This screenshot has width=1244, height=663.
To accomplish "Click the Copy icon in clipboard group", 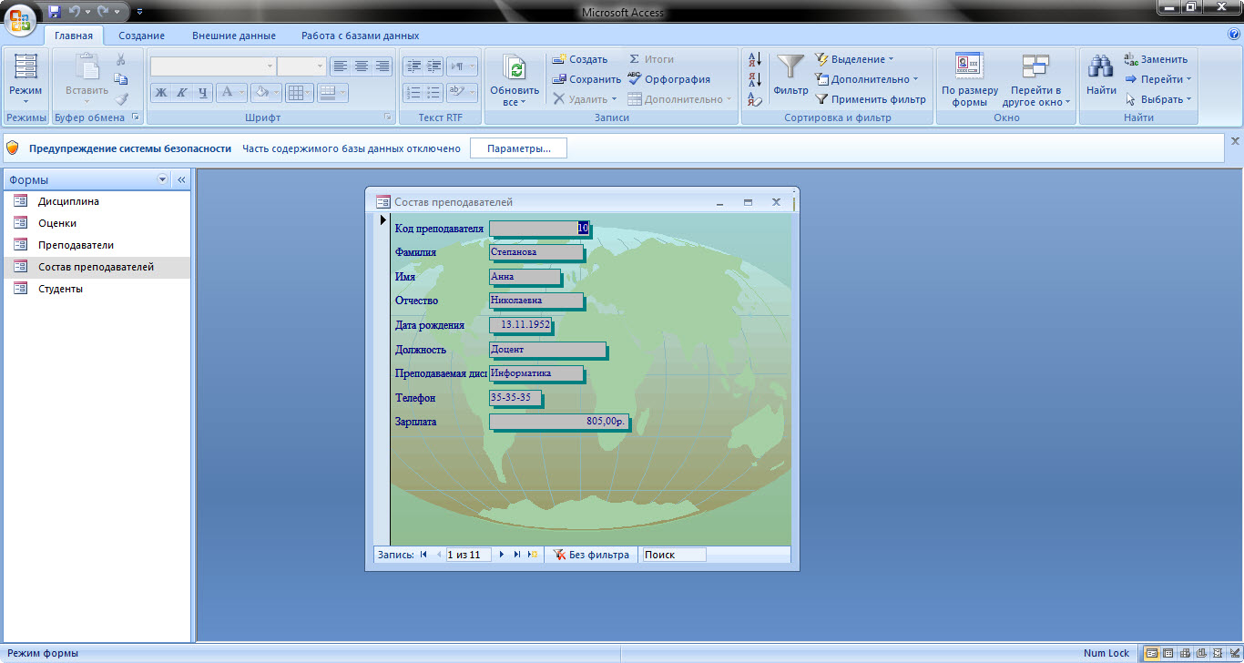I will [120, 79].
